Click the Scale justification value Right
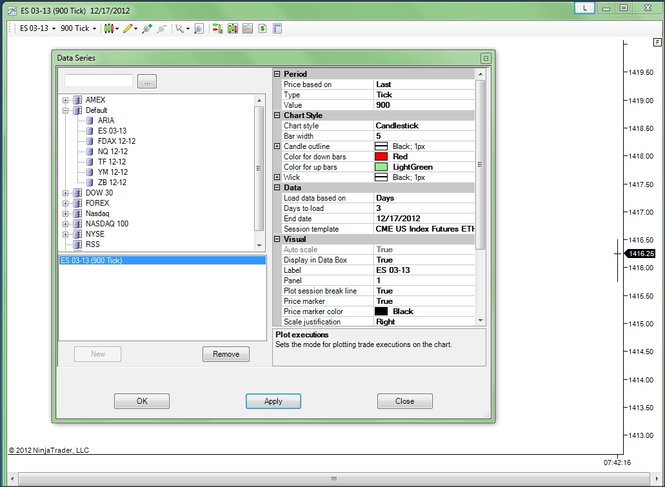The width and height of the screenshot is (665, 487). [x=424, y=322]
